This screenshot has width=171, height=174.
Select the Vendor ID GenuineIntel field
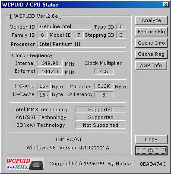coord(64,26)
